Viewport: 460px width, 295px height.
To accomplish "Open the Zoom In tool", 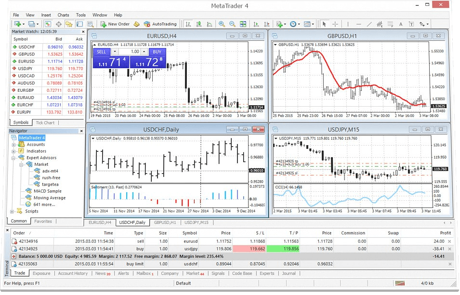I will pyautogui.click(x=221, y=24).
